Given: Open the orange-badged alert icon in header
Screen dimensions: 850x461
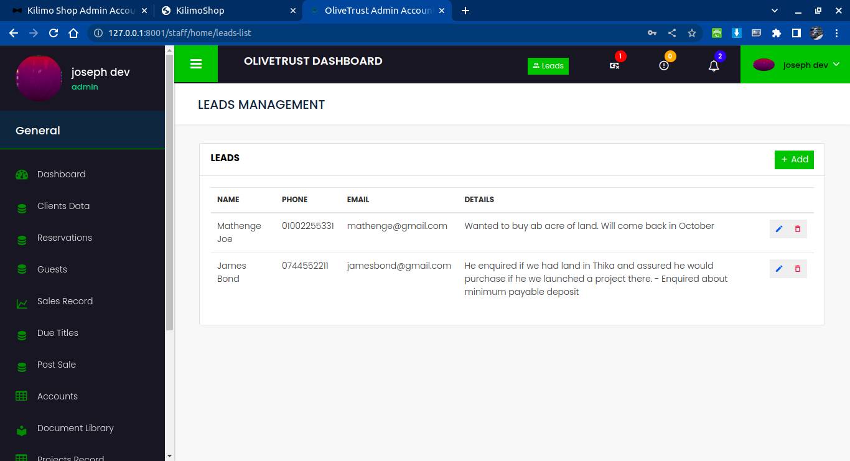Looking at the screenshot, I should click(664, 65).
